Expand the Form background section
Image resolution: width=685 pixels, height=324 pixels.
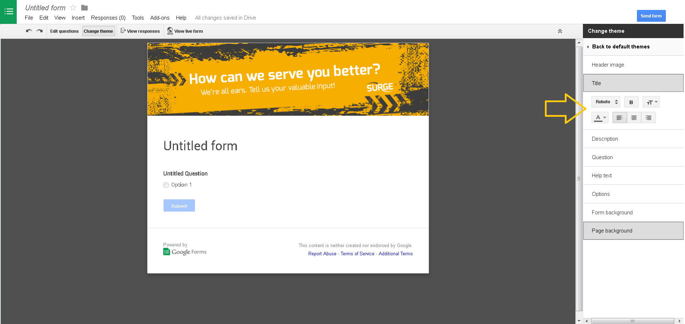click(633, 213)
